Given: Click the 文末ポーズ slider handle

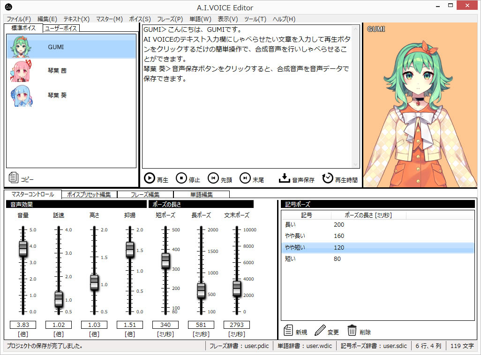Looking at the screenshot, I should click(236, 288).
